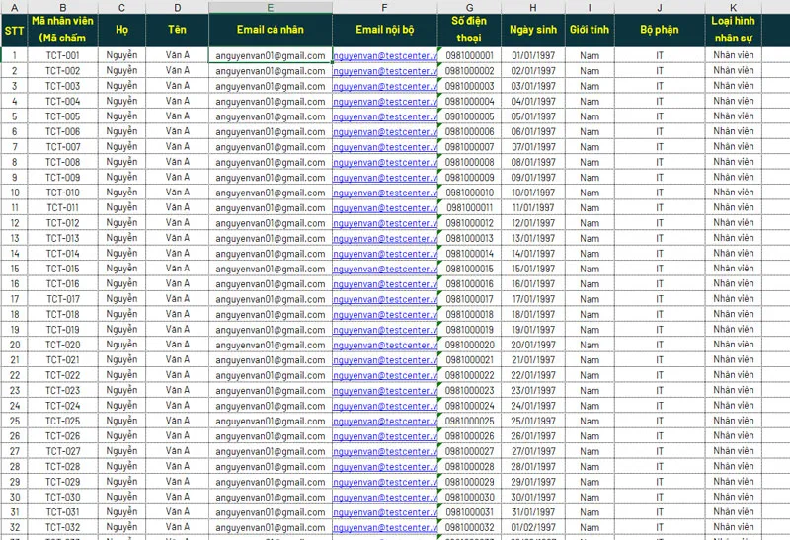Click employee code cell TCT-025

(x=63, y=422)
